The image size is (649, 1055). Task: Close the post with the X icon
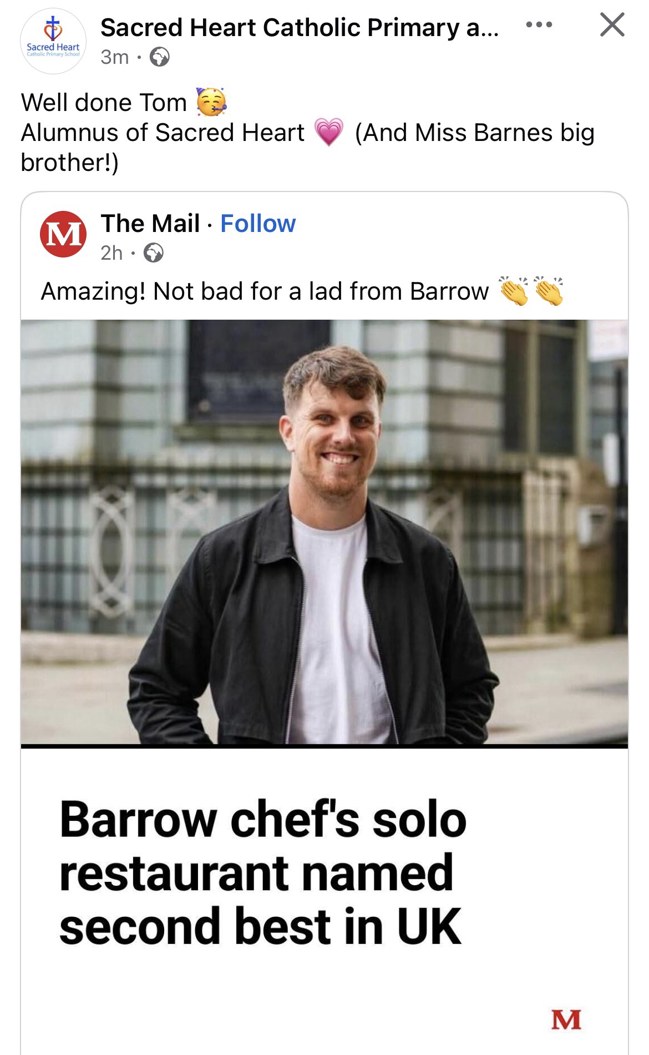tap(612, 25)
